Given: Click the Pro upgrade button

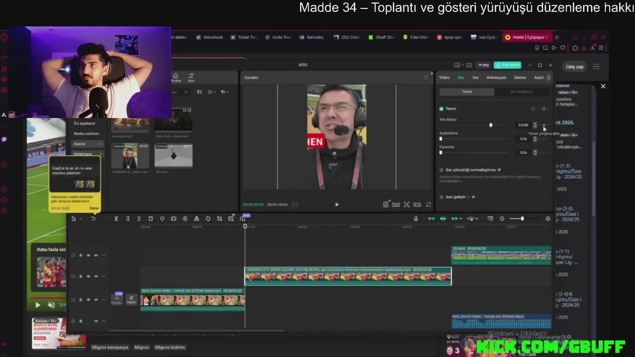Looking at the screenshot, I should coord(483,65).
